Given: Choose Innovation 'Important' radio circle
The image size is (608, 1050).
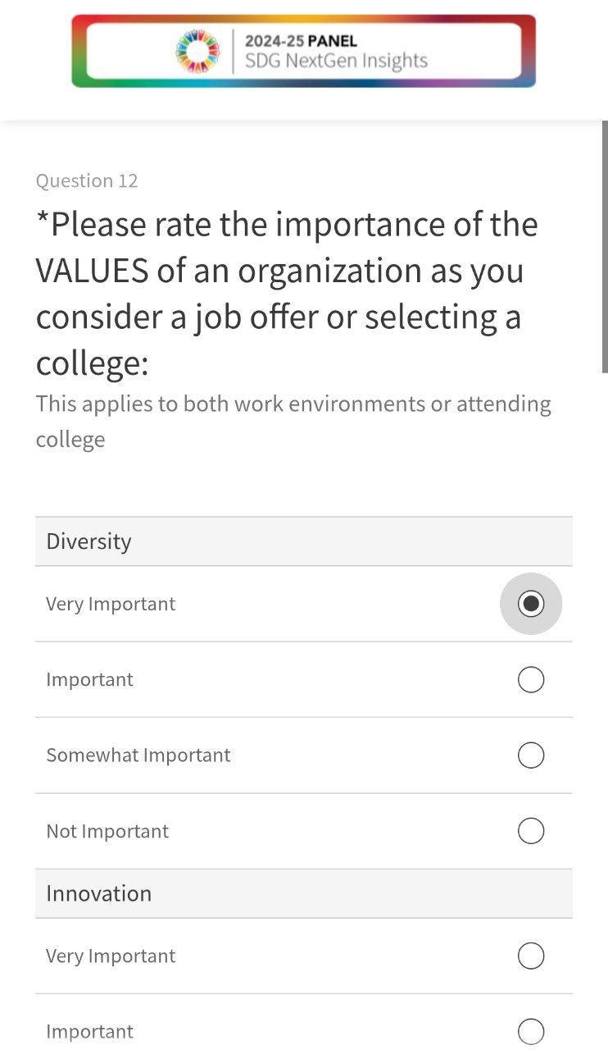Looking at the screenshot, I should tap(531, 1031).
